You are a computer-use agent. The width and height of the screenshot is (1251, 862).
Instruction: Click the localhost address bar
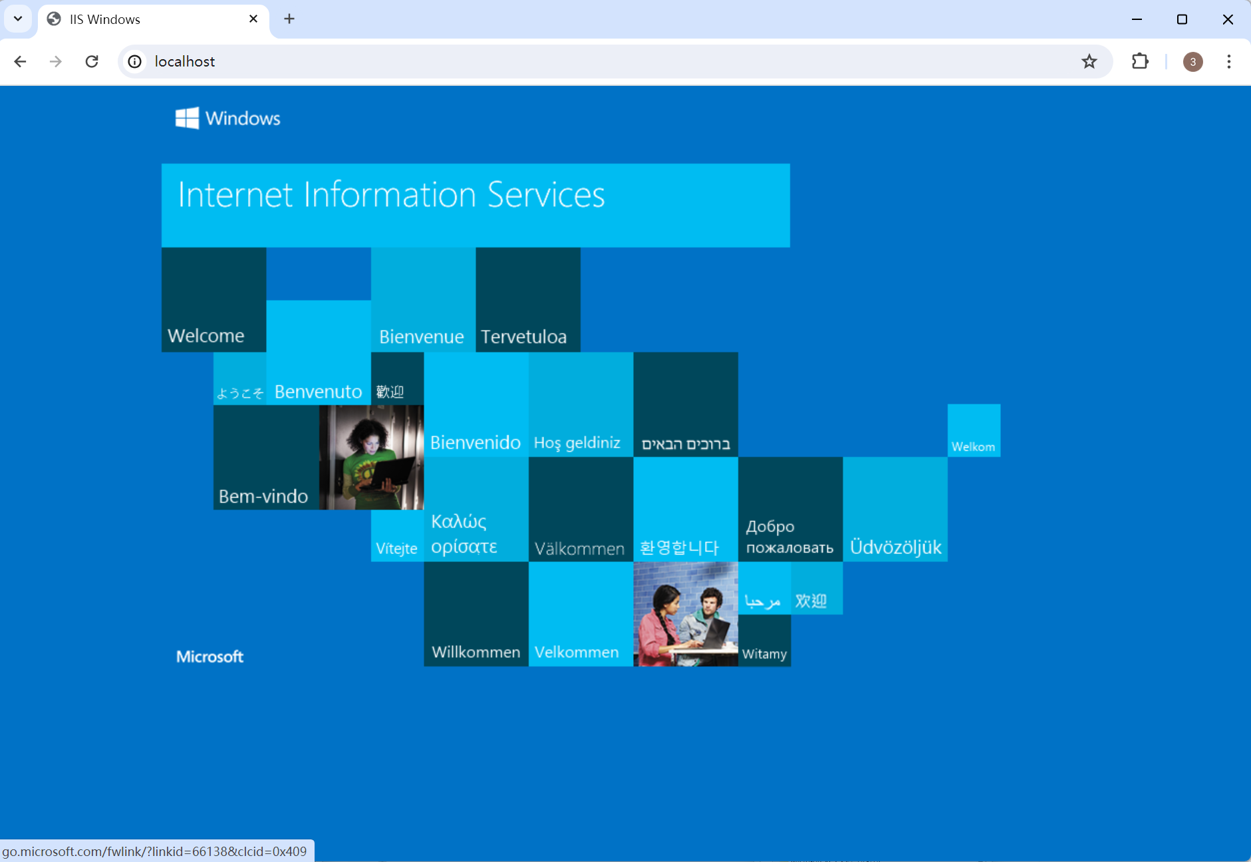(x=615, y=62)
